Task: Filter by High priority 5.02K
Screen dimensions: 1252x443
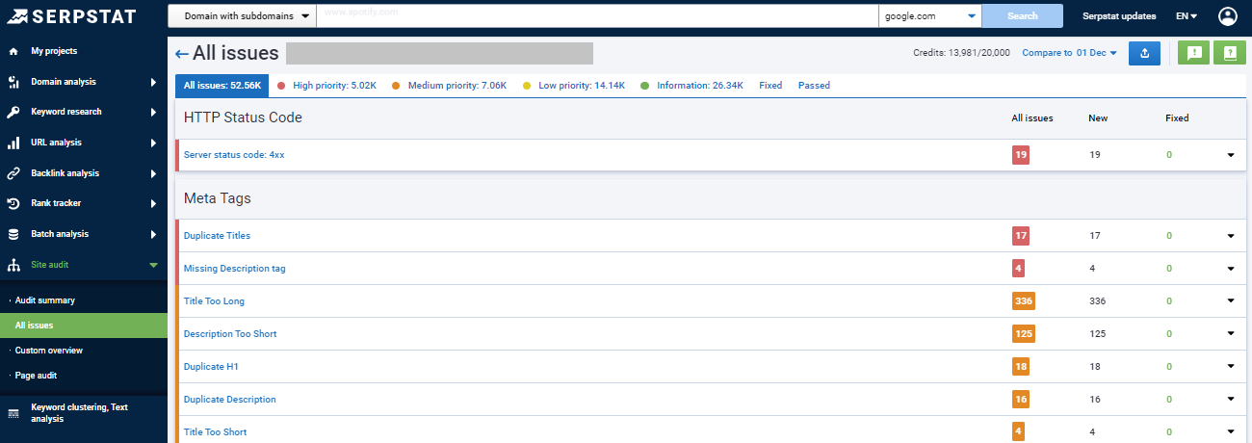Action: pyautogui.click(x=326, y=86)
